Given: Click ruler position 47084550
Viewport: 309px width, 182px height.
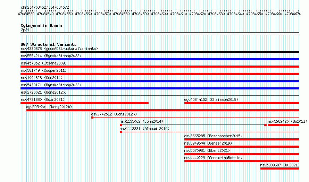Looking at the screenshot, I should 64,14.
